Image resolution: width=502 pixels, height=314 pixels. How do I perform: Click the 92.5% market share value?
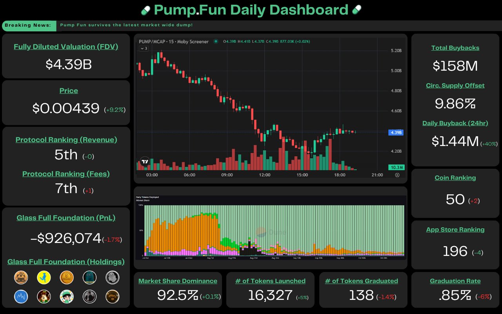(x=178, y=295)
